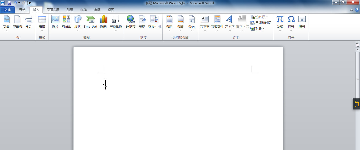
Task: Open the header (页眉) gallery
Action: point(169,23)
